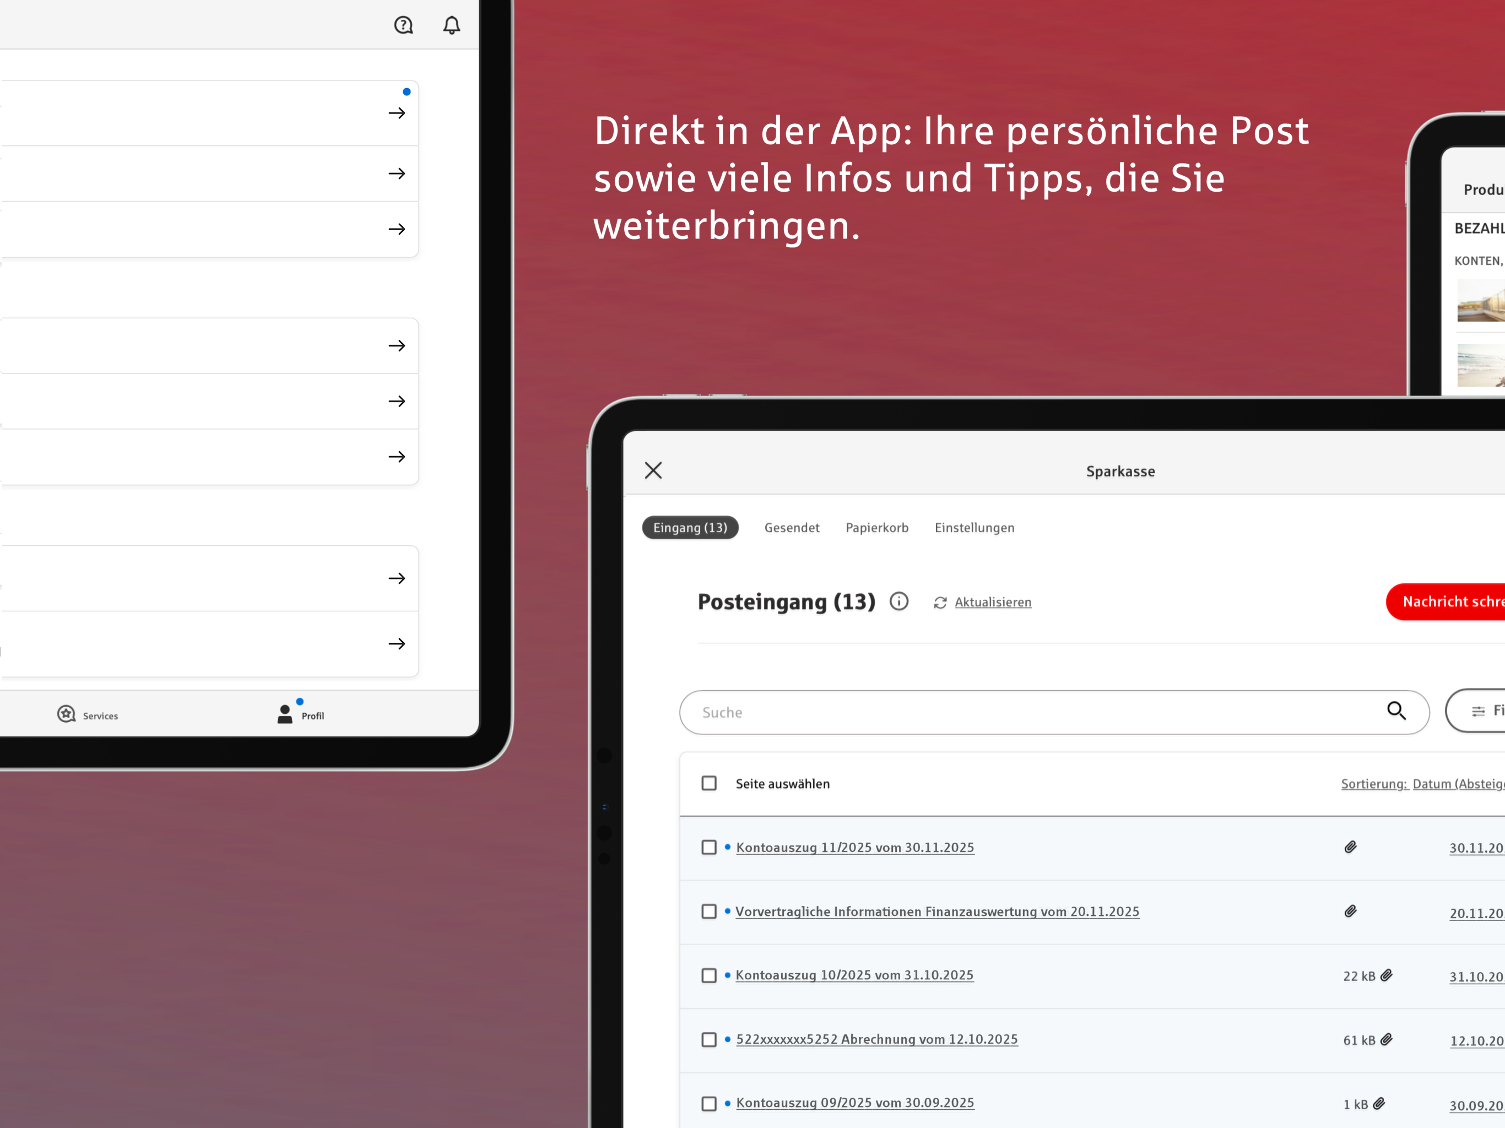This screenshot has width=1505, height=1128.
Task: Click the 12.10.20 date of Abrechnung row
Action: coord(1476,1041)
